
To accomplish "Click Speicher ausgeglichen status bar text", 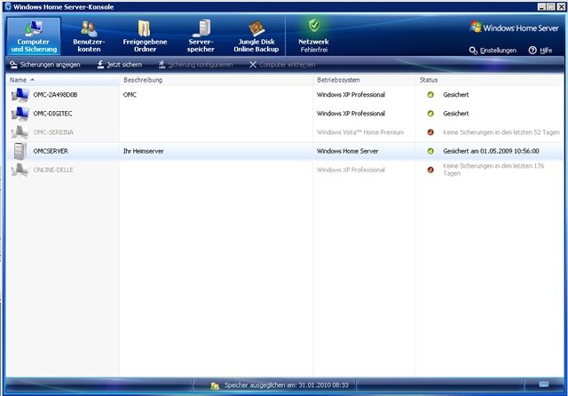I will pyautogui.click(x=286, y=385).
